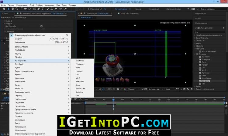This screenshot has height=136, width=228.
Task: Select the Eraser tool
Action: point(56,9)
